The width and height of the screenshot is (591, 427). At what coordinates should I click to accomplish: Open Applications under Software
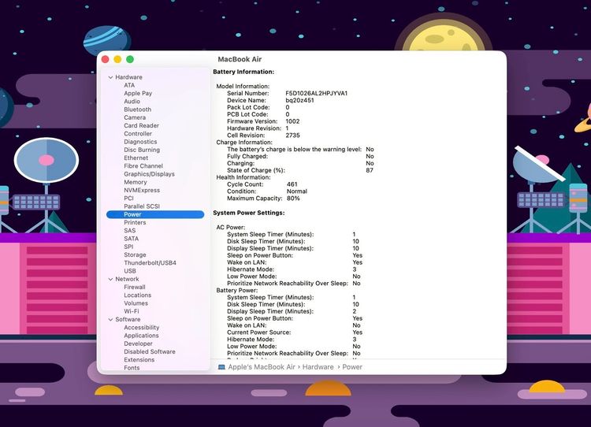pyautogui.click(x=141, y=336)
